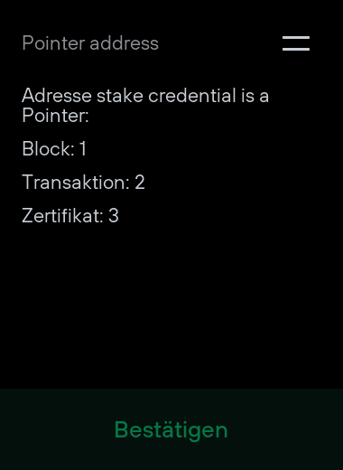This screenshot has width=343, height=470.
Task: Click the "Block:" label
Action: (x=48, y=148)
